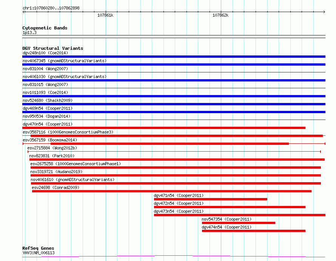Click nsv3319721 (Audano2019) label
The image size is (336, 261).
pyautogui.click(x=56, y=172)
